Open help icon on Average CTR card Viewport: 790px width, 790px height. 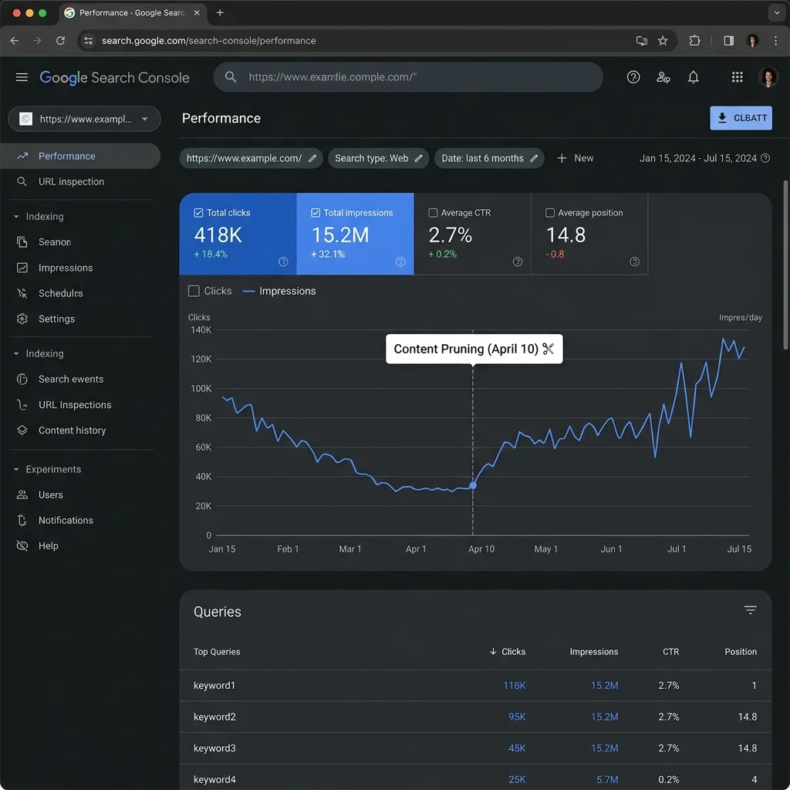[518, 262]
